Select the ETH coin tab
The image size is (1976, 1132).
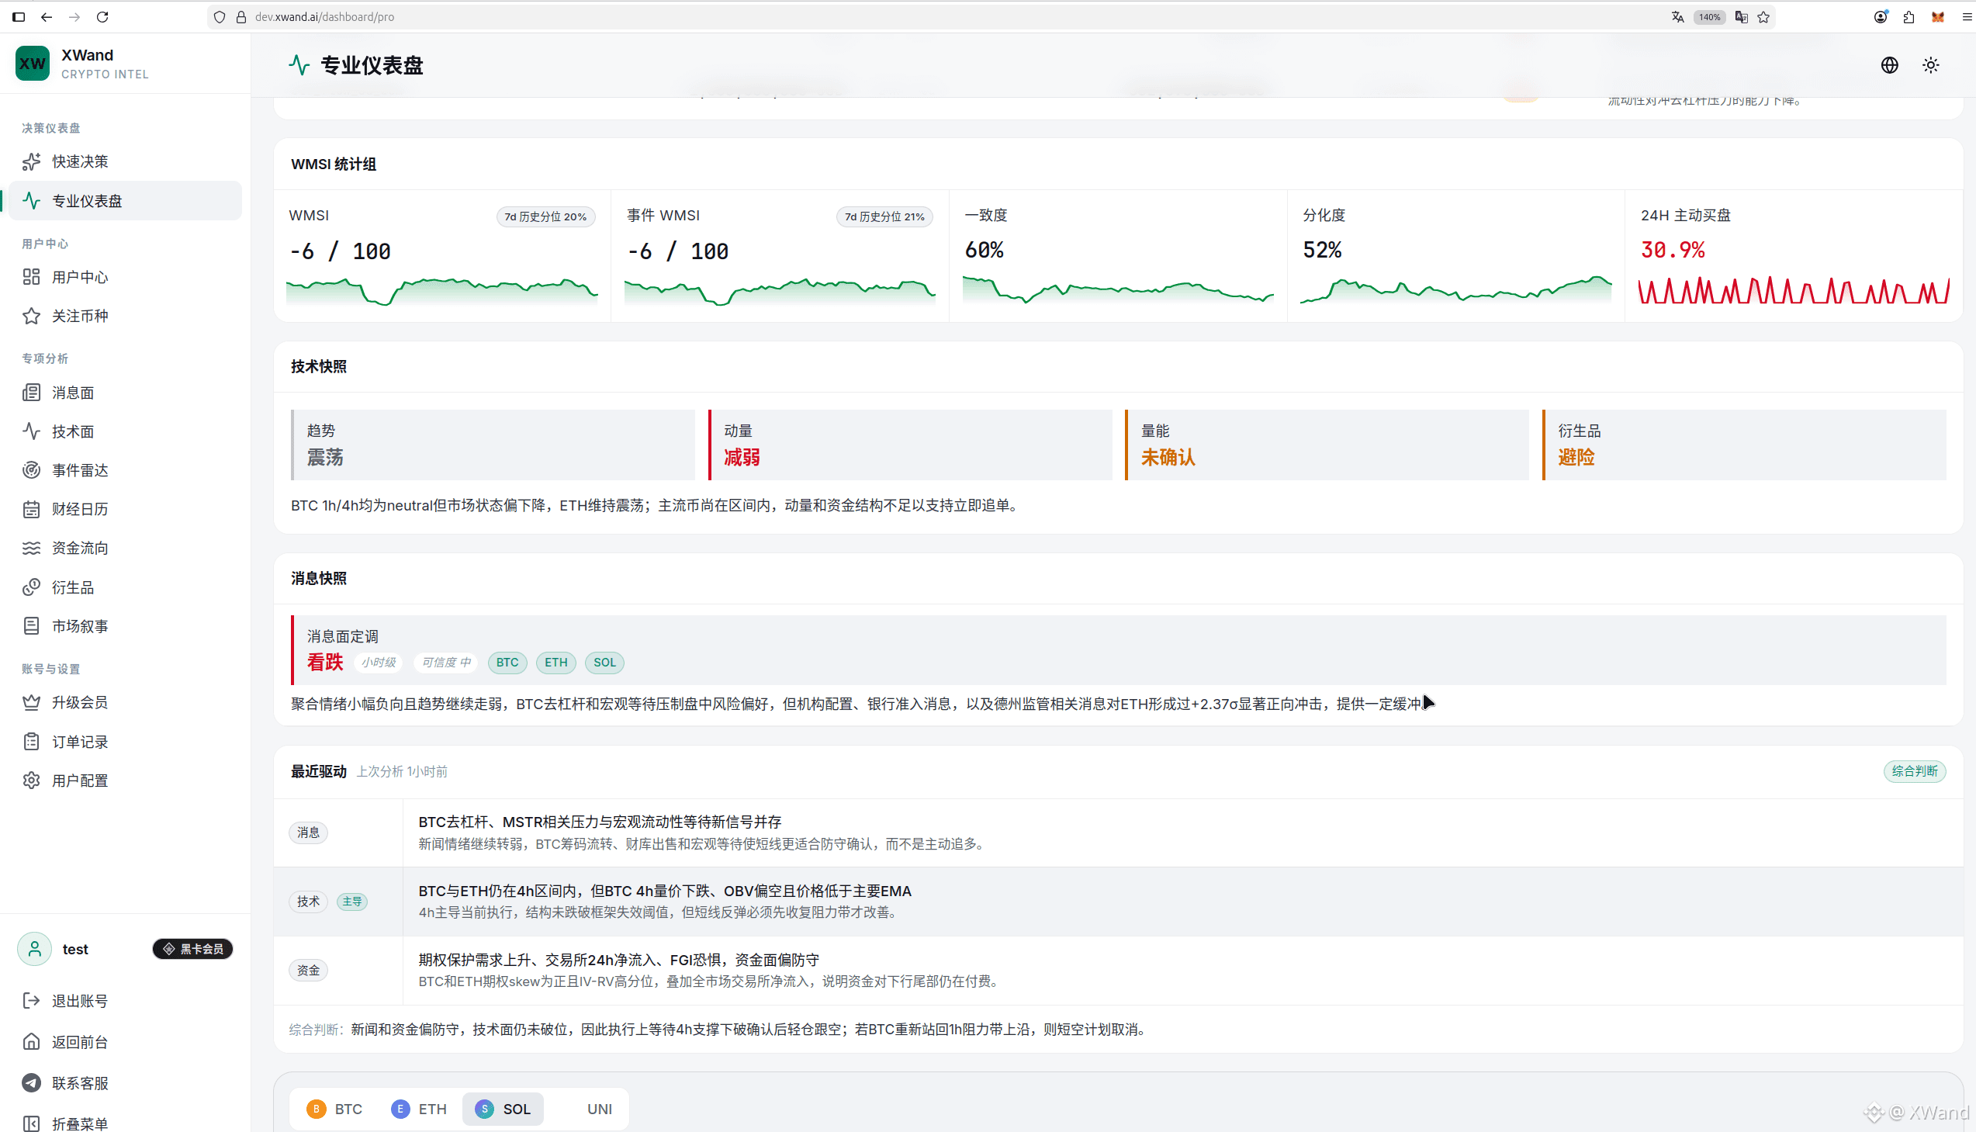pos(419,1109)
